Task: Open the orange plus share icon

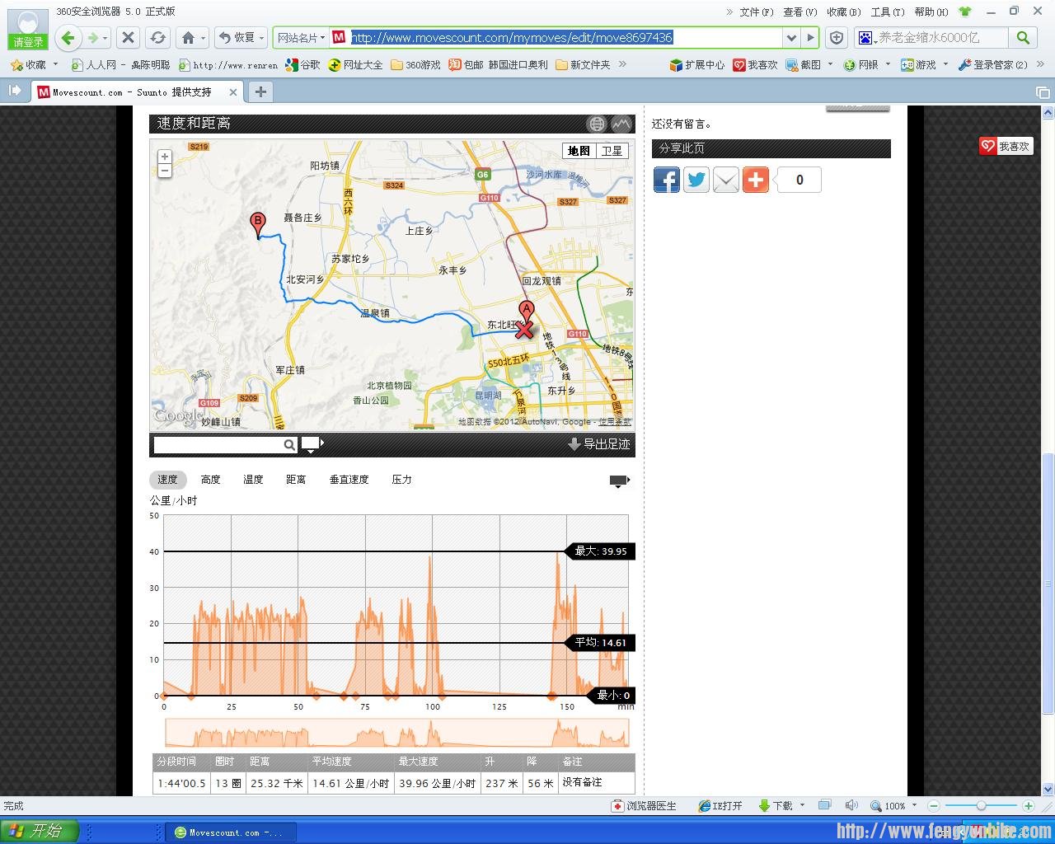Action: coord(755,180)
